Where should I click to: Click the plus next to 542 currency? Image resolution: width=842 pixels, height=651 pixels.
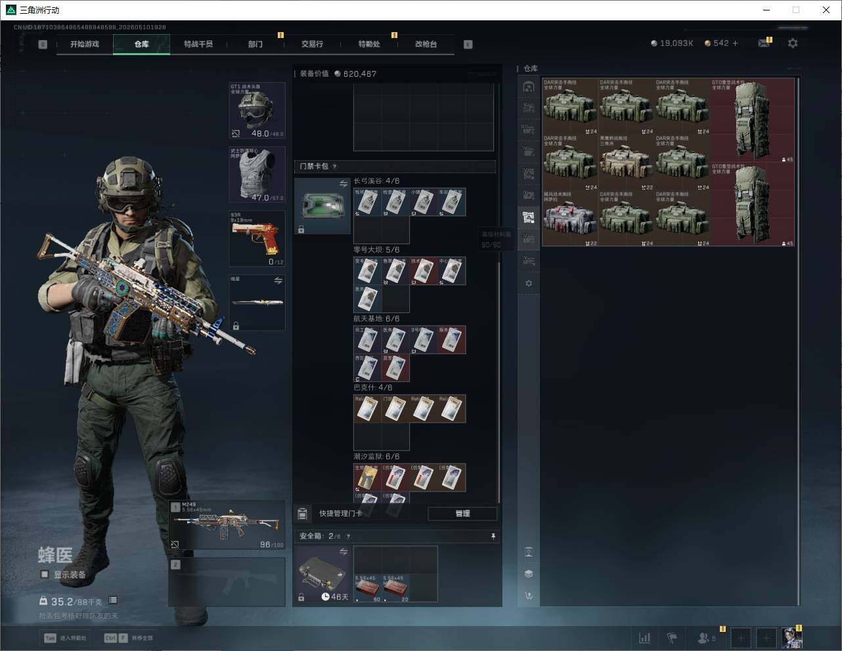point(736,43)
